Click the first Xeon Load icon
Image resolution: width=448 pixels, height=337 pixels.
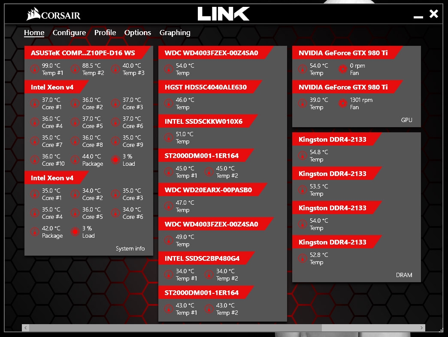[115, 160]
